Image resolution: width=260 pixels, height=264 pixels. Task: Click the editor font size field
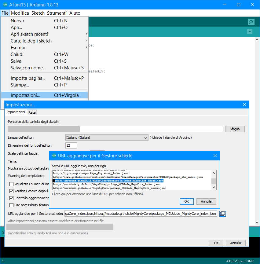point(71,145)
